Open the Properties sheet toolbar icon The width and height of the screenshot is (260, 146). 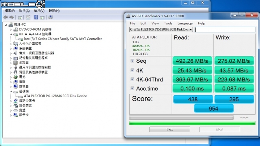point(28,17)
